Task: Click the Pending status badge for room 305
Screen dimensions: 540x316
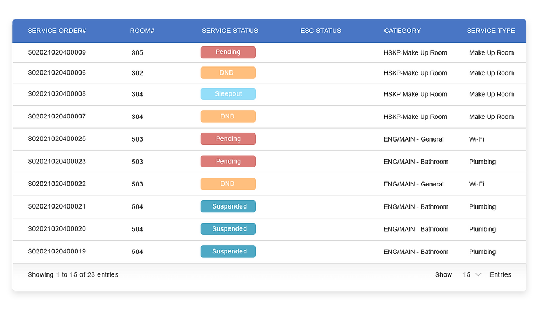Action: pyautogui.click(x=228, y=52)
